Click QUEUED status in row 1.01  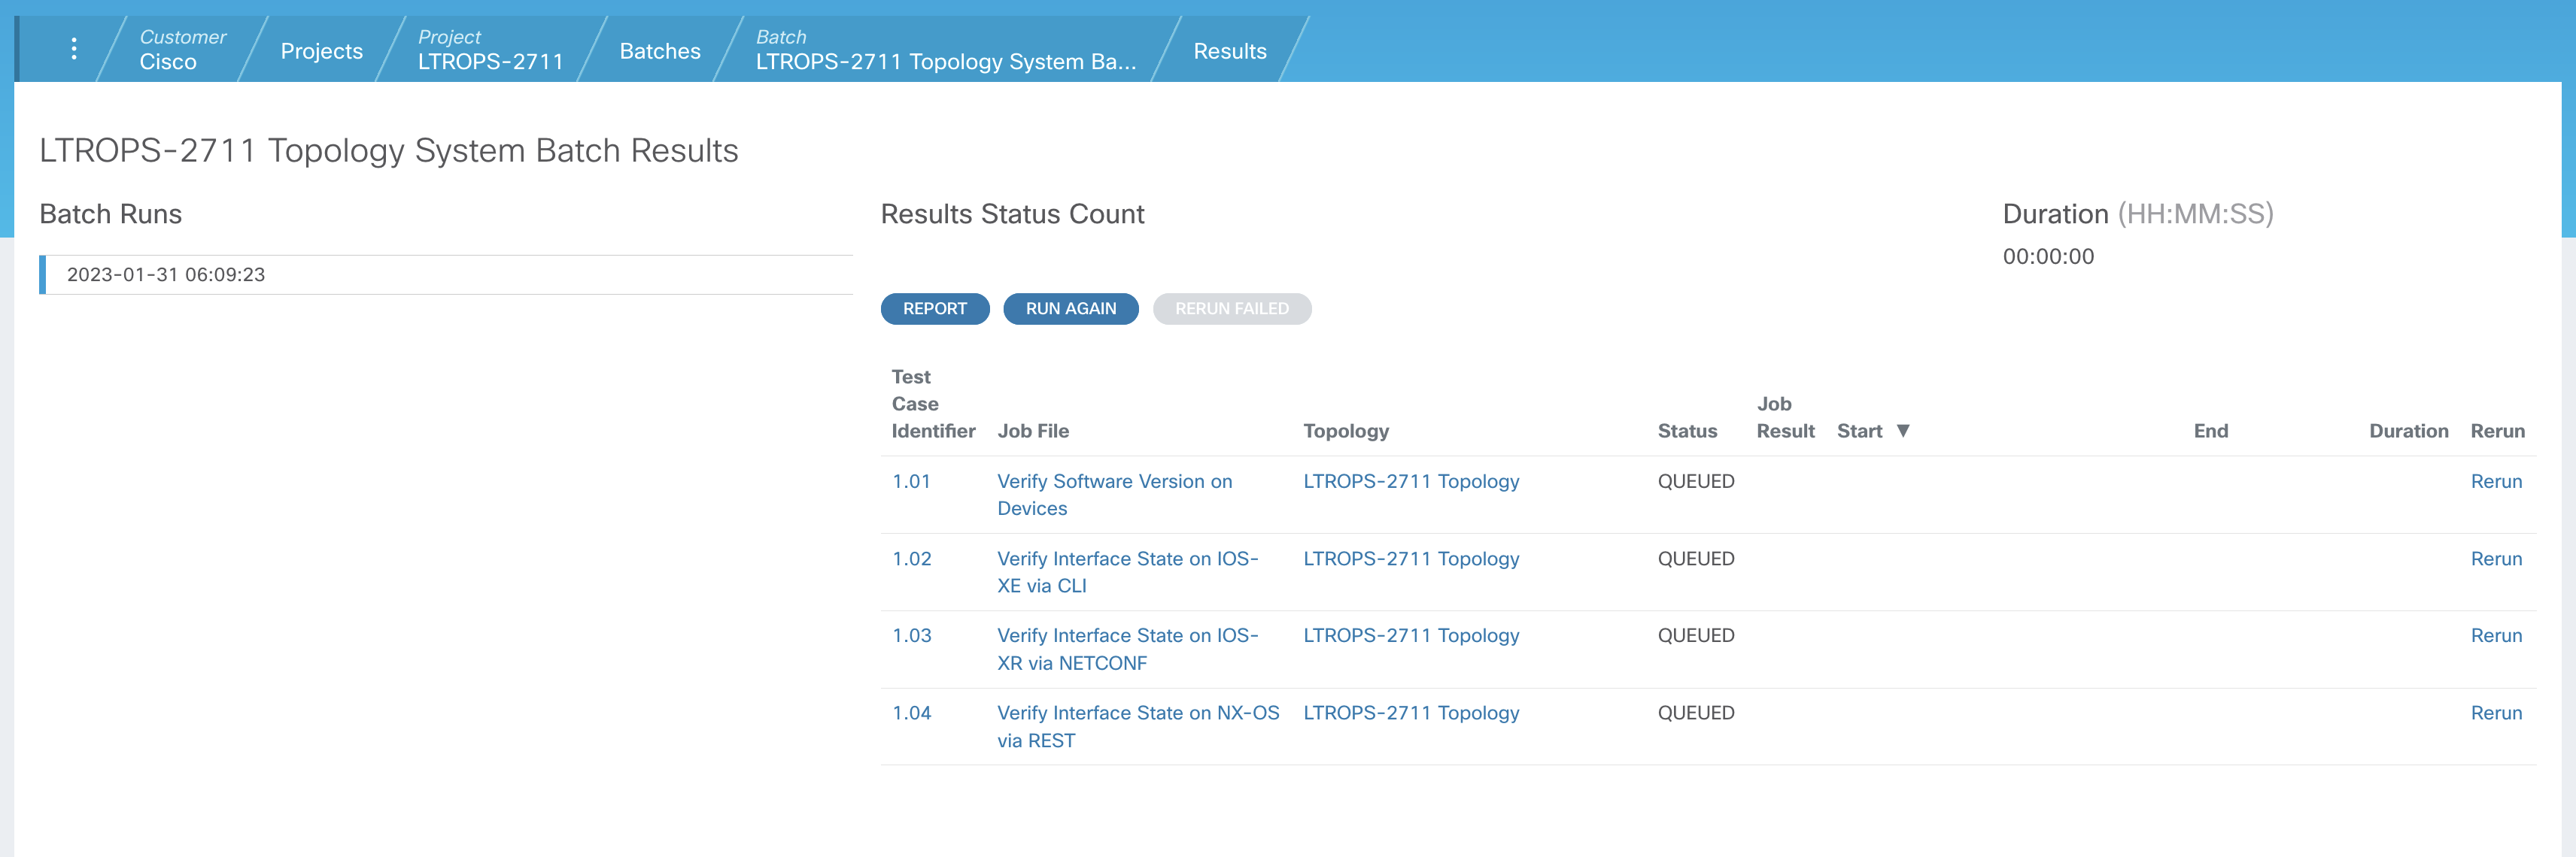coord(1696,481)
